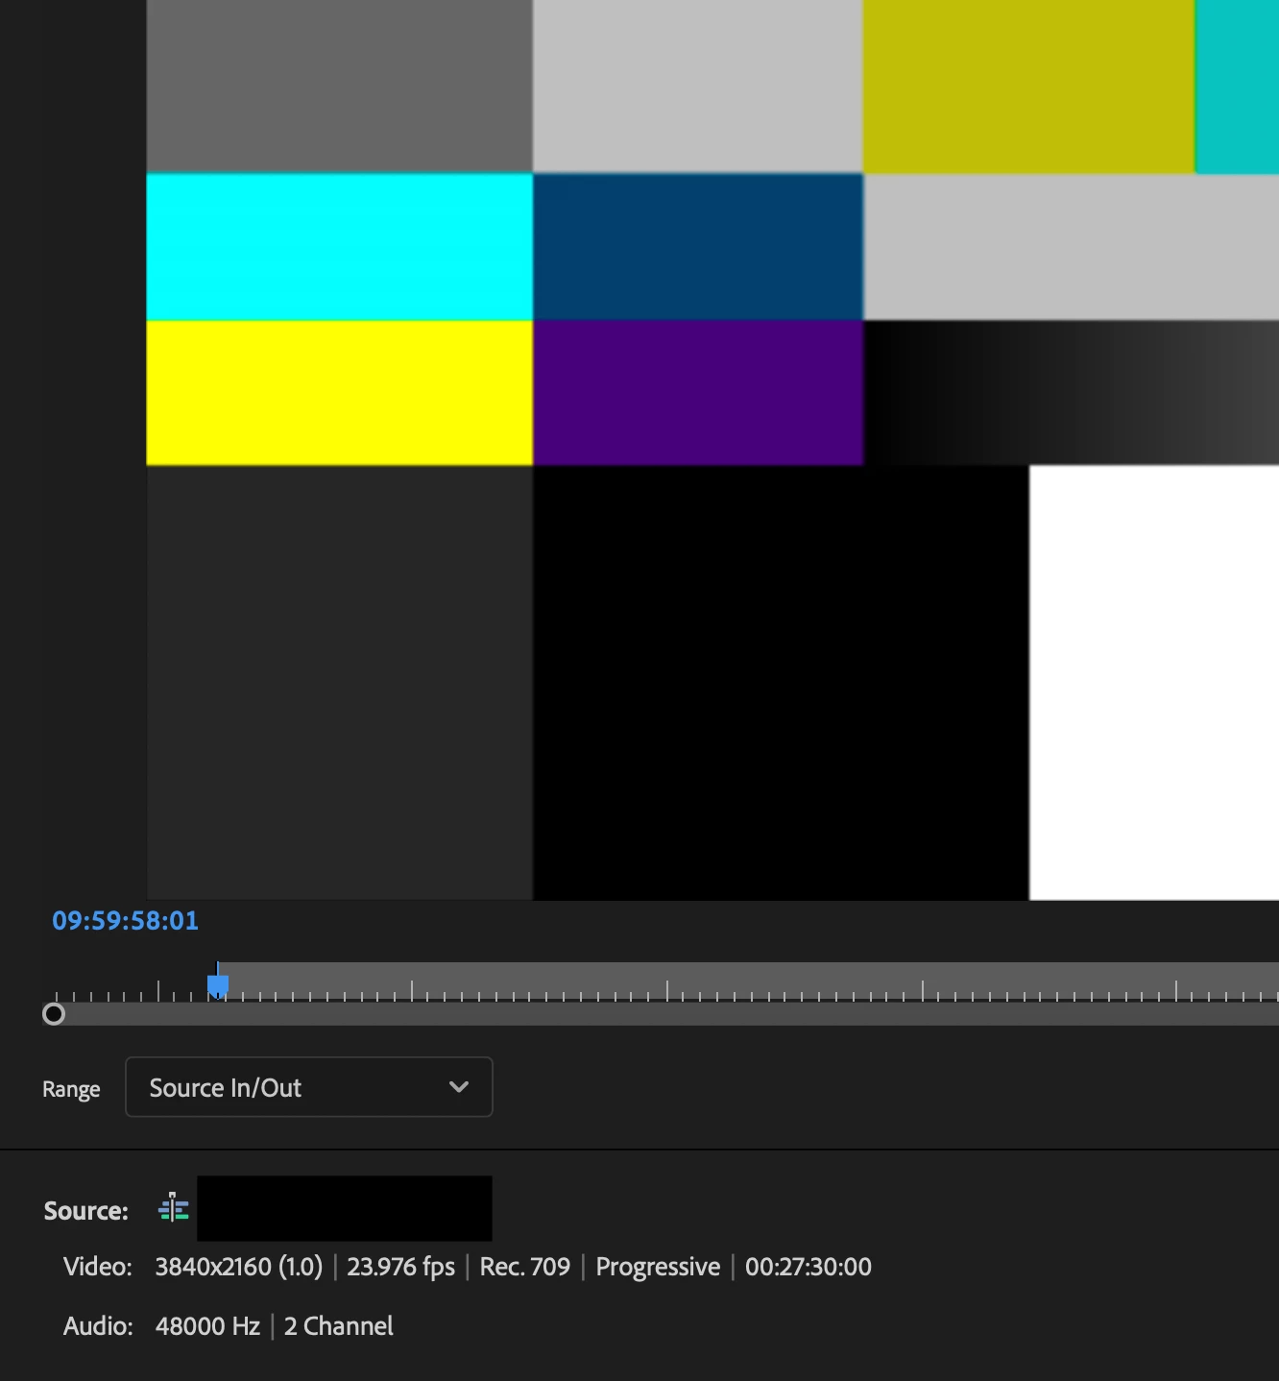This screenshot has width=1279, height=1381.
Task: Click the Video: label
Action: click(98, 1267)
